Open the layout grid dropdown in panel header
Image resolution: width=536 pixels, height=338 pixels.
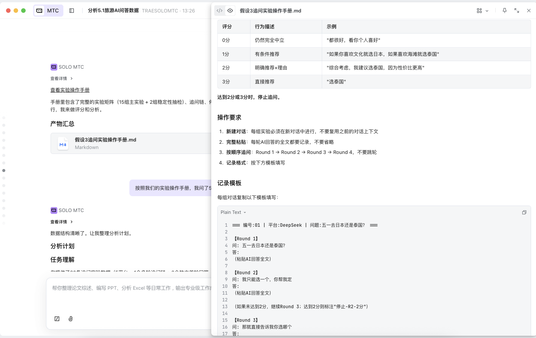coord(482,11)
